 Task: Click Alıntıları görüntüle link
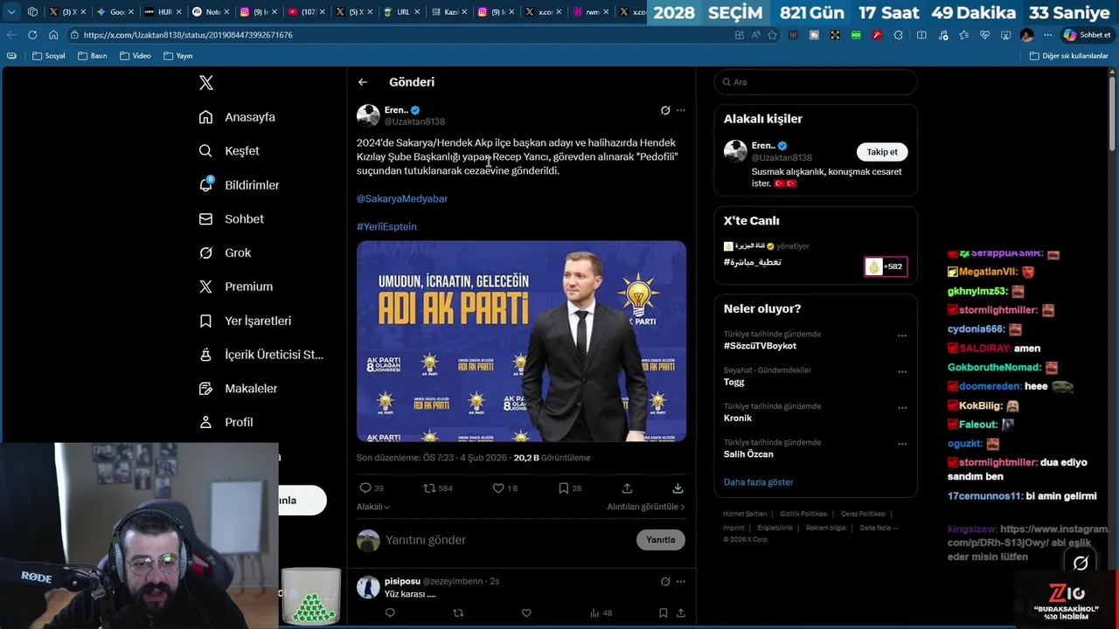click(x=646, y=507)
